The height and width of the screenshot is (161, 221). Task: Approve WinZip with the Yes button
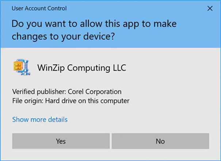pyautogui.click(x=61, y=141)
